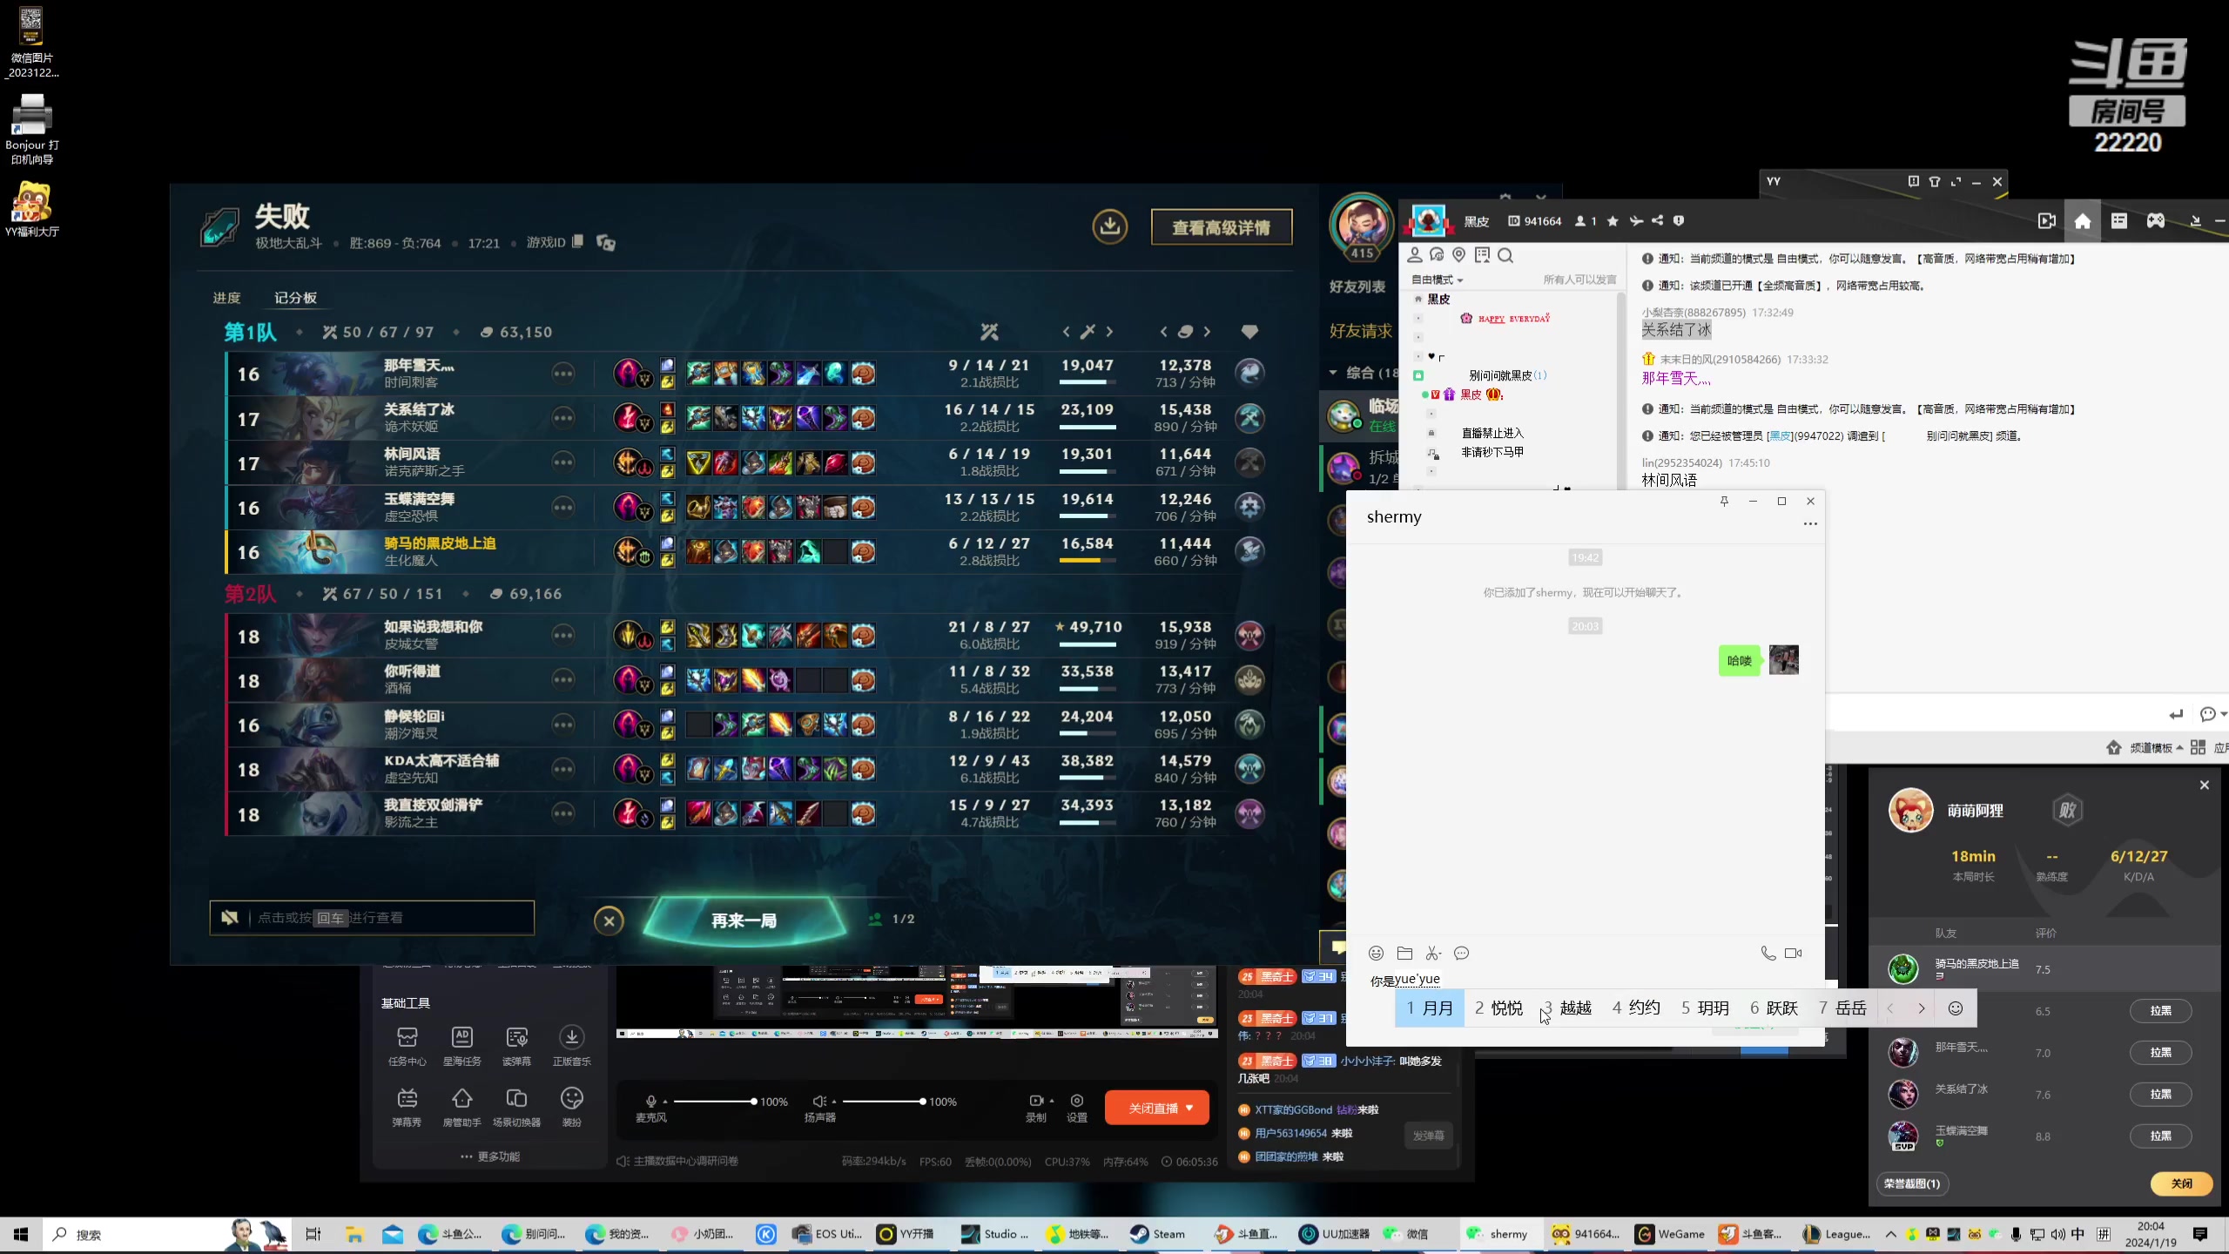
Task: Click Windows Start button
Action: pyautogui.click(x=21, y=1234)
